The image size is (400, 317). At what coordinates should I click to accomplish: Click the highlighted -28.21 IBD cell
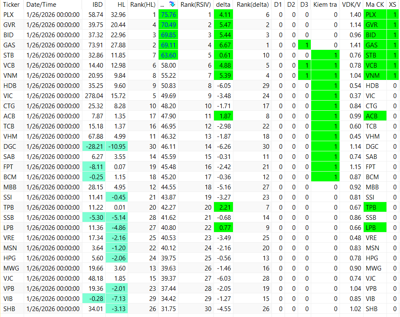tap(93, 147)
